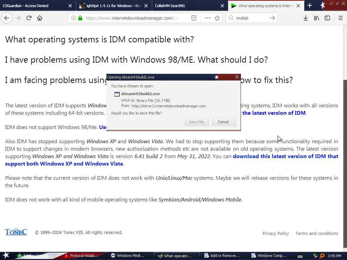
Task: Open the Firefox hamburger menu
Action: 340,18
